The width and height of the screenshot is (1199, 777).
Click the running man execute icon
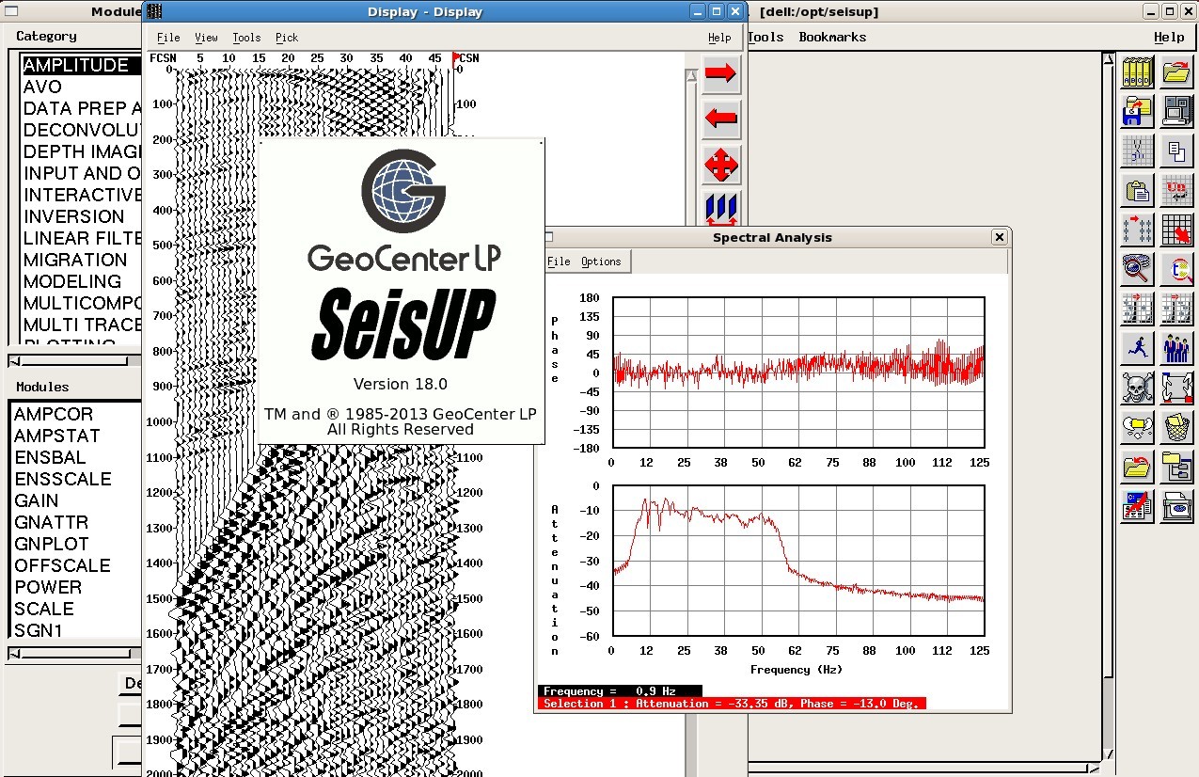(1138, 349)
